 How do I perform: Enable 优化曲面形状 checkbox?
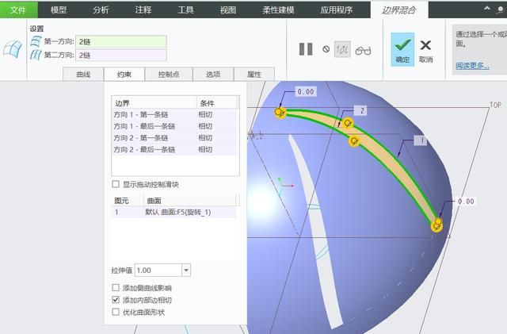click(116, 312)
